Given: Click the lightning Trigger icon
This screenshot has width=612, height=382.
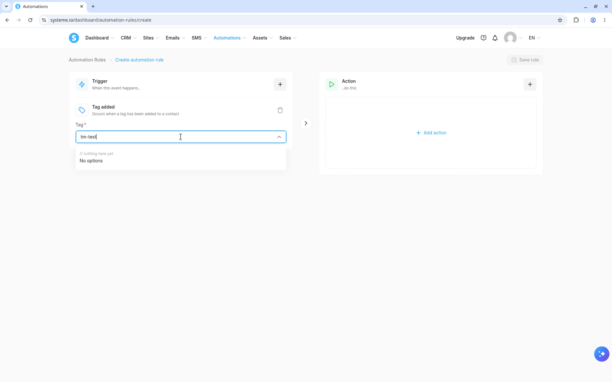Looking at the screenshot, I should tap(82, 85).
